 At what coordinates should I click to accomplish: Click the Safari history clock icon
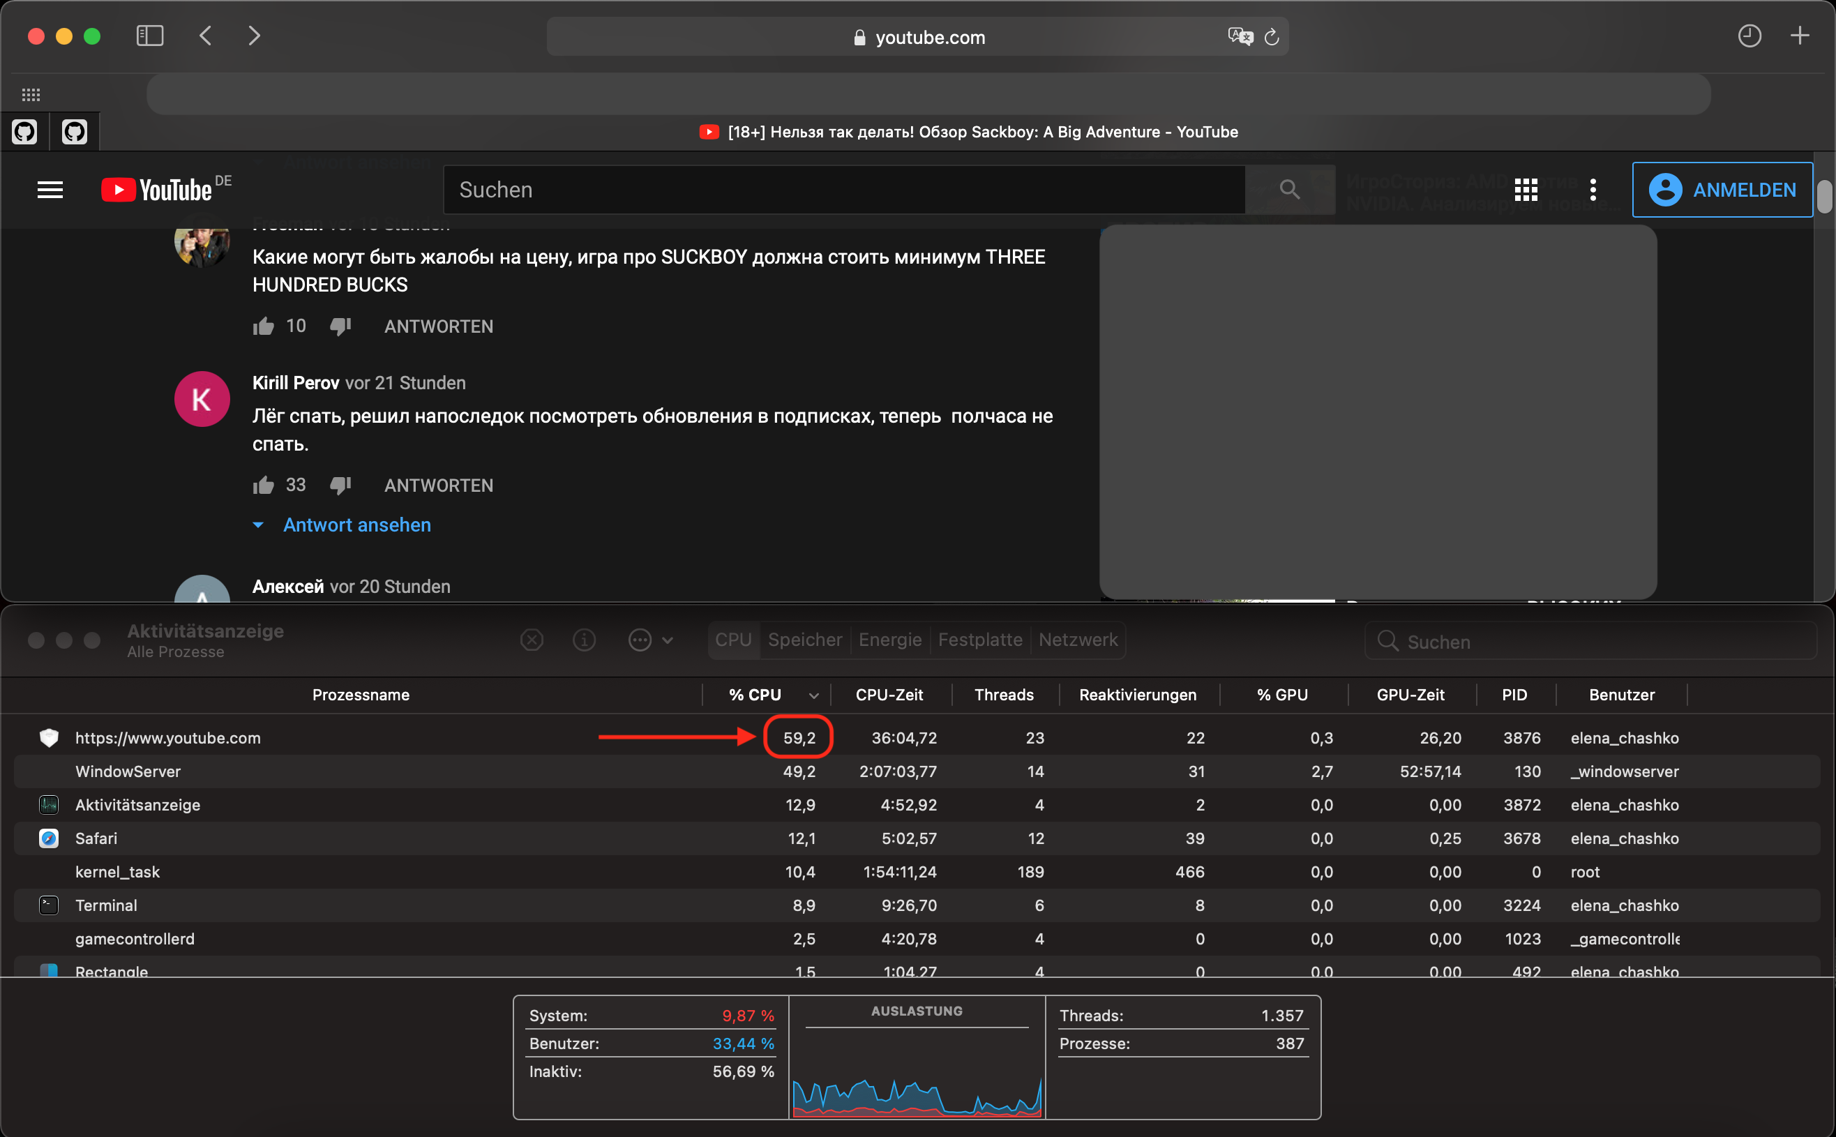point(1750,36)
